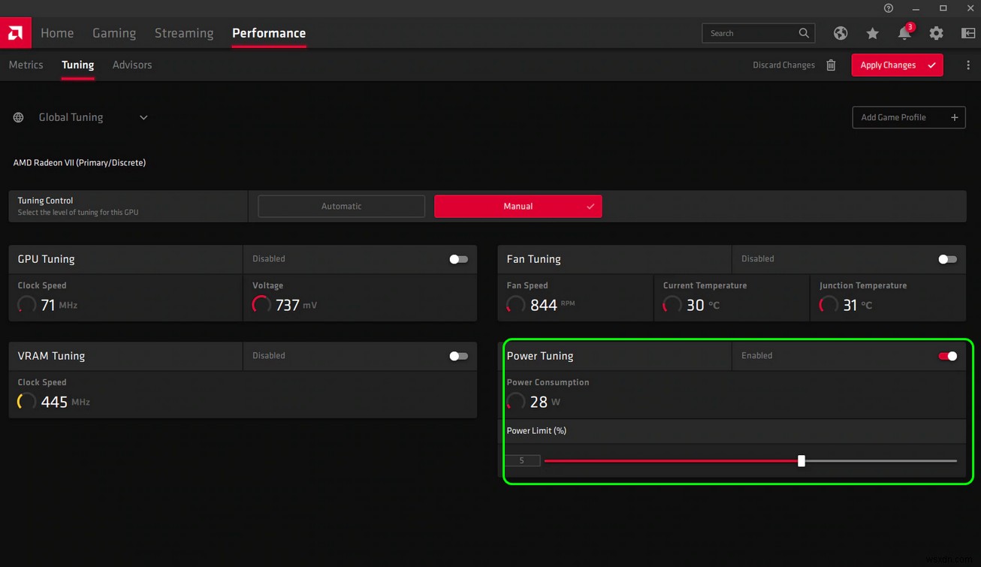Open Radeon Software settings gear
Screen dimensions: 981x567
click(936, 33)
